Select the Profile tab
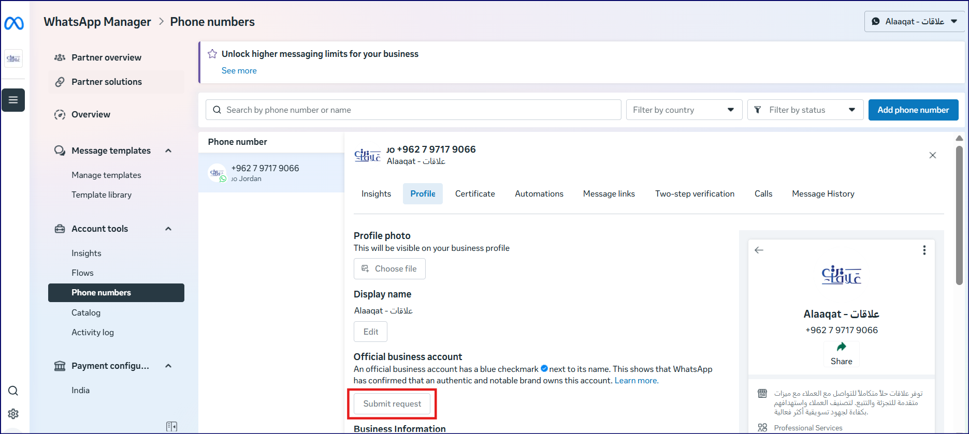Viewport: 969px width, 434px height. tap(423, 193)
